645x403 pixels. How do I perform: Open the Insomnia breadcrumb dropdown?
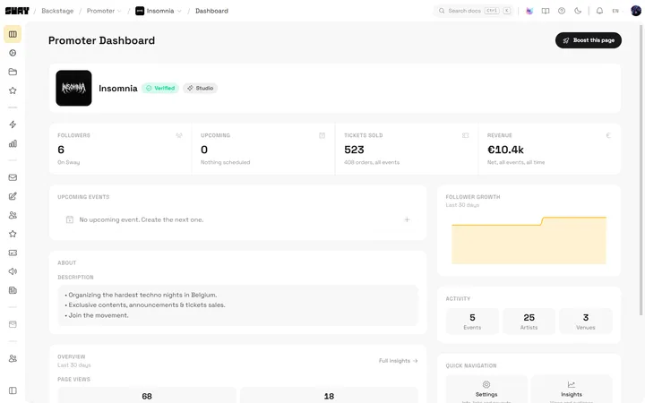click(159, 11)
